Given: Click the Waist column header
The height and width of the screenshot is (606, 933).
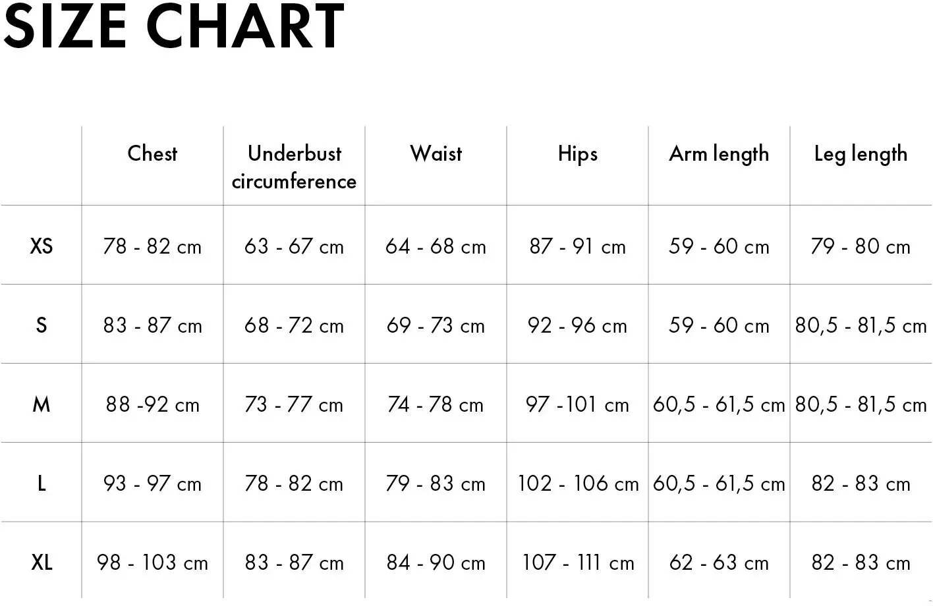Looking at the screenshot, I should tap(436, 153).
